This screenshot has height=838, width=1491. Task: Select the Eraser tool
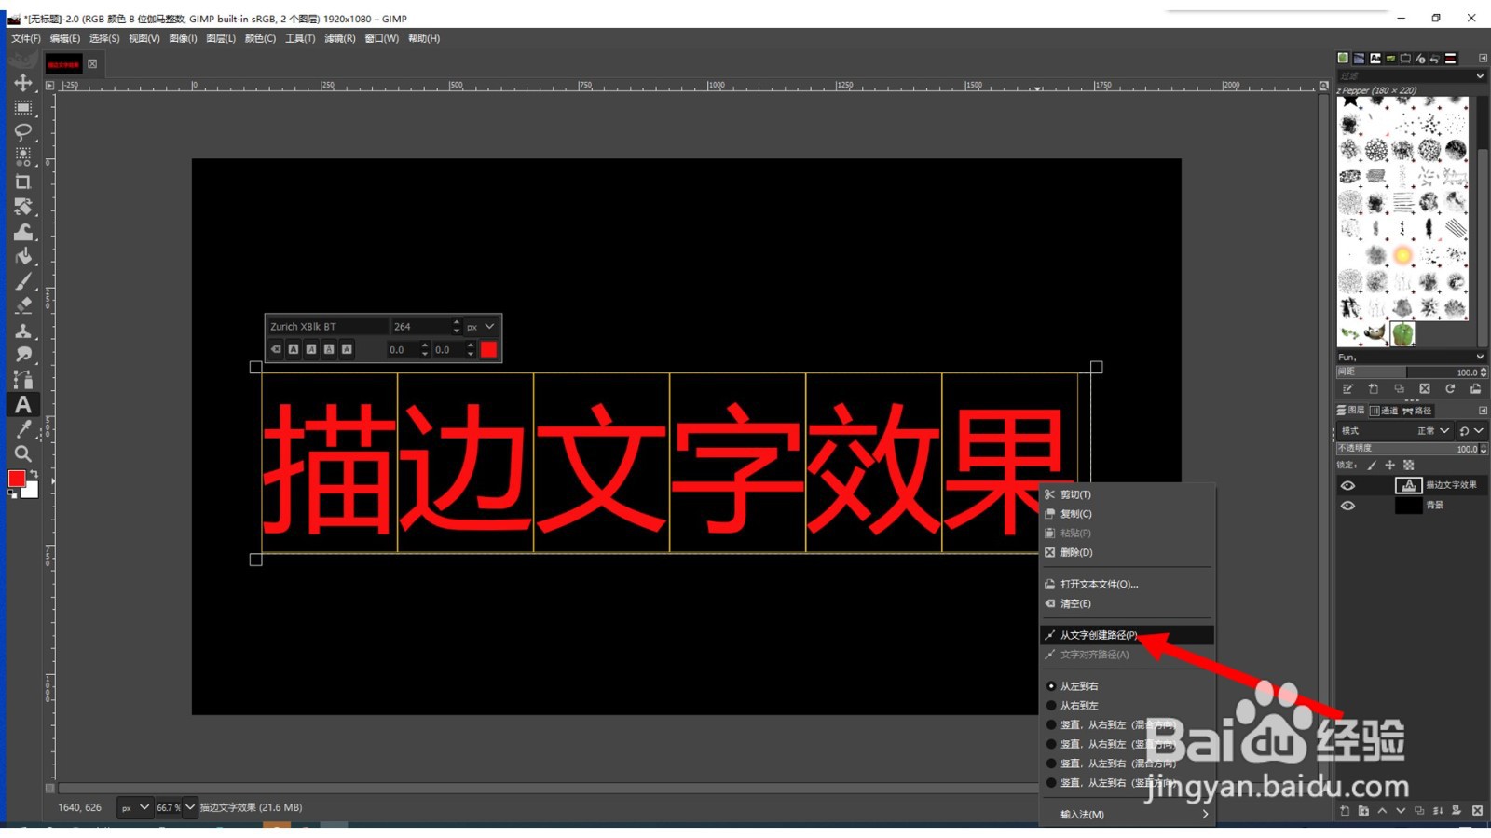(22, 304)
